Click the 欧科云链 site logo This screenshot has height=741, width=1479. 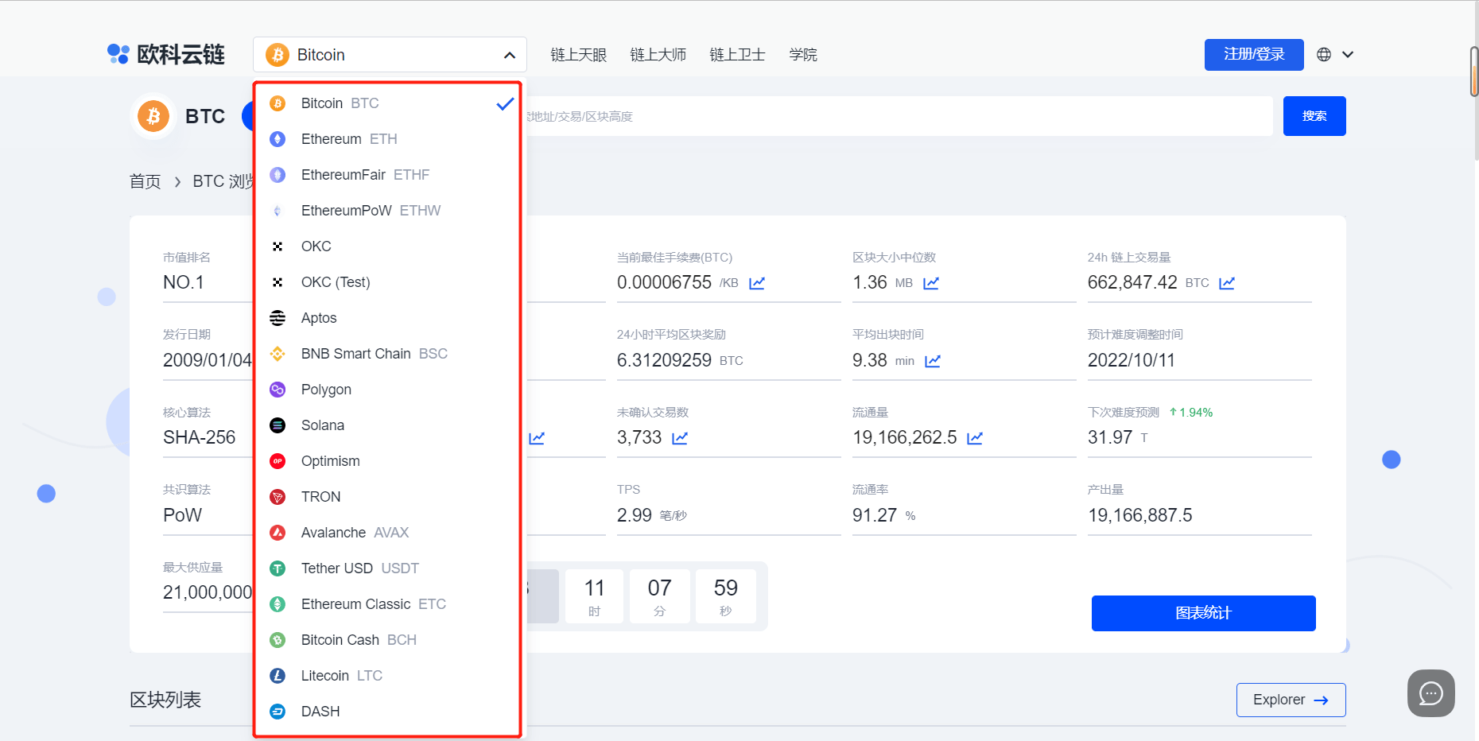(x=166, y=54)
